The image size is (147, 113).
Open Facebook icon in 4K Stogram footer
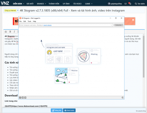[20, 98]
